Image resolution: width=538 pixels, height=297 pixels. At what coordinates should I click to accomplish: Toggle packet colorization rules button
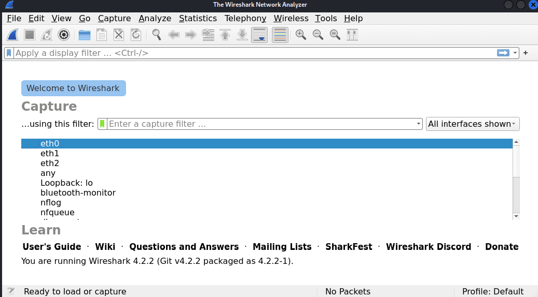[x=280, y=35]
